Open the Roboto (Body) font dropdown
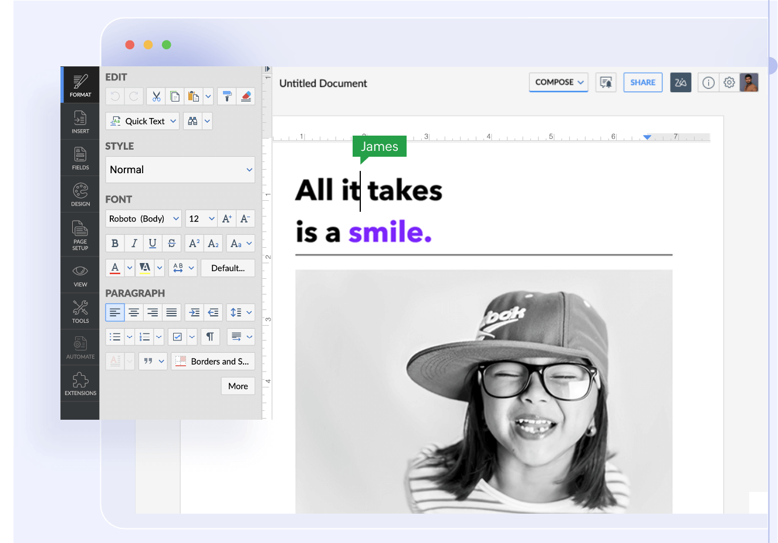 pos(144,218)
